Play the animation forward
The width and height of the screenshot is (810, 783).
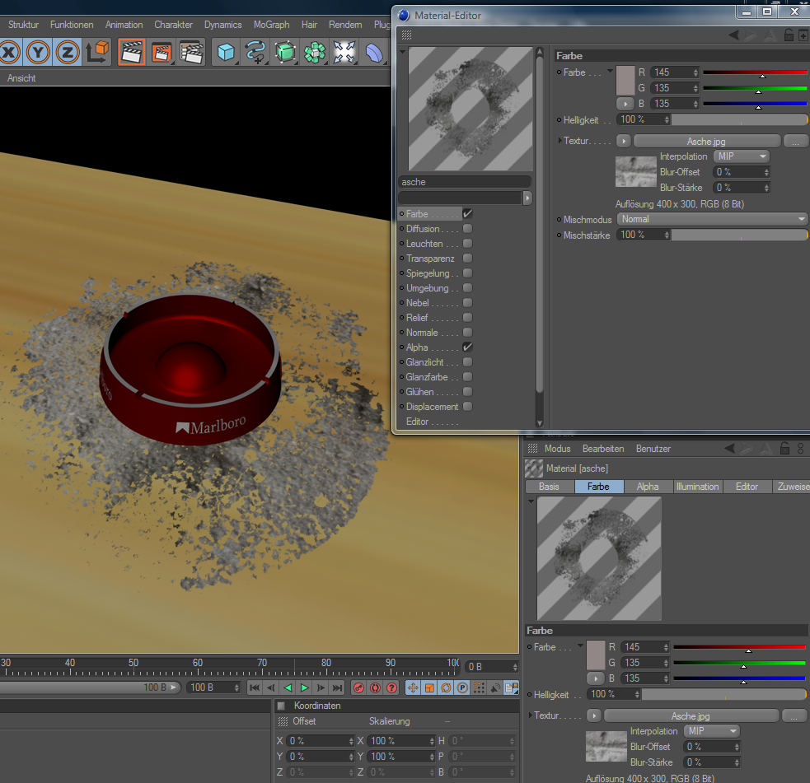305,687
